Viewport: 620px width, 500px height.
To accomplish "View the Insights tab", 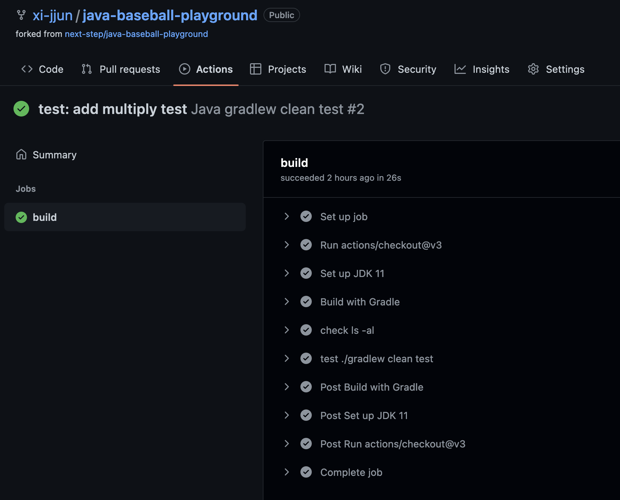I will pos(482,69).
